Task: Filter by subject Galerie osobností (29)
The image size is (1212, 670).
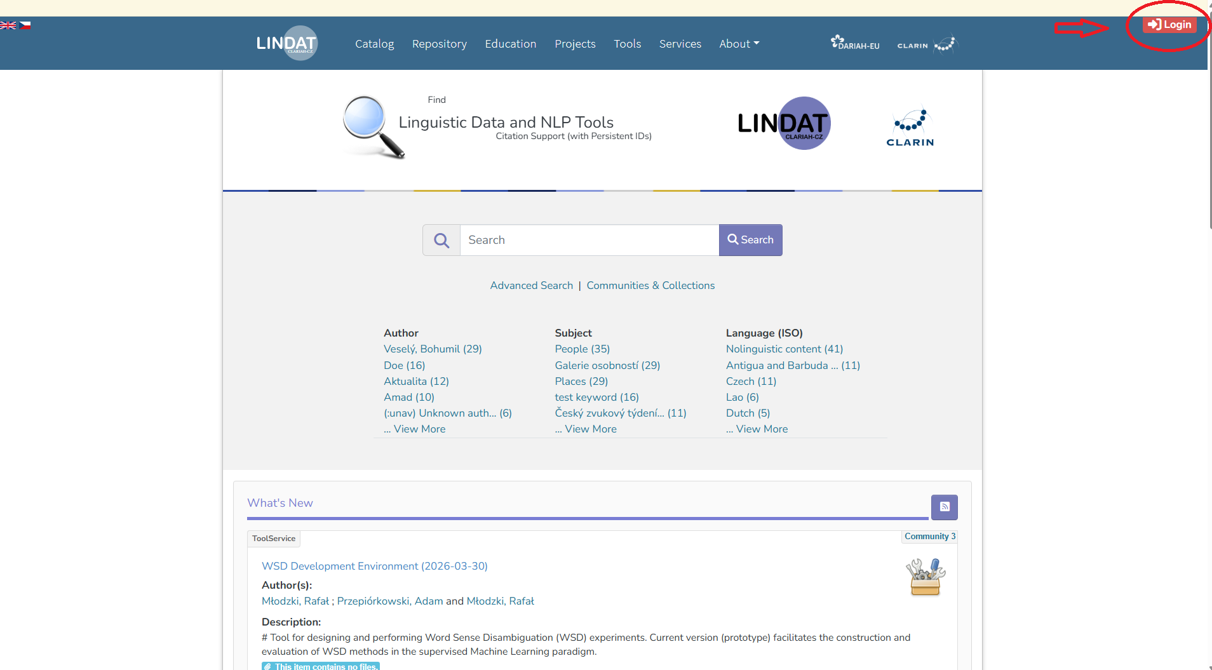Action: (607, 365)
